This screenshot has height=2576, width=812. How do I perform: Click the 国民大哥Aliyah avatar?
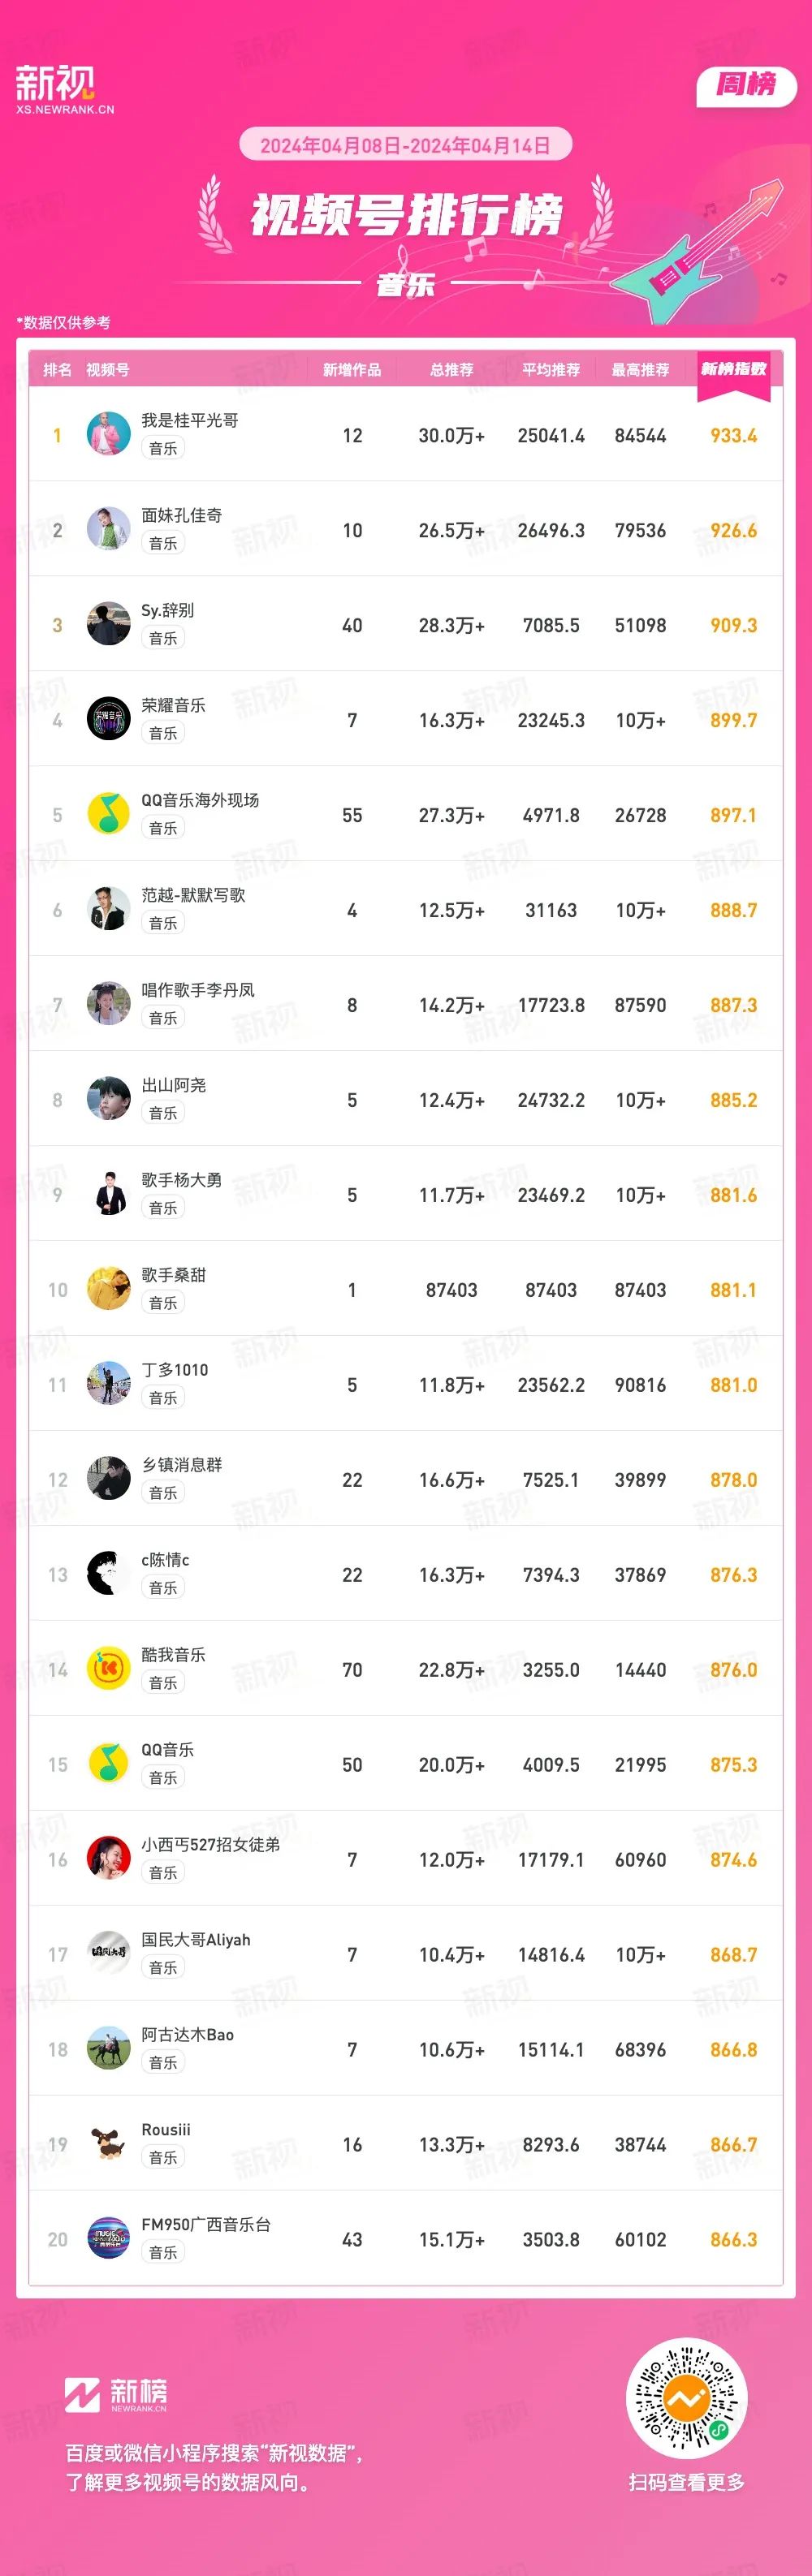point(109,1954)
